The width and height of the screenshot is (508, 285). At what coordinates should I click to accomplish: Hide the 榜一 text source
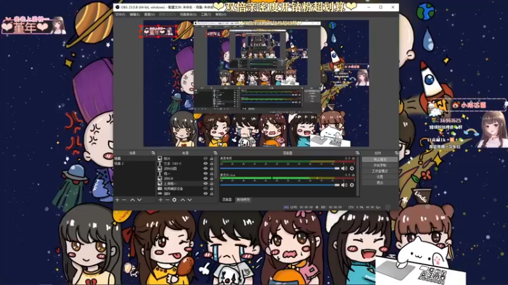(x=205, y=174)
